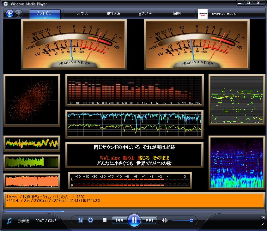Click the stop button
The image size is (267, 231).
105,220
